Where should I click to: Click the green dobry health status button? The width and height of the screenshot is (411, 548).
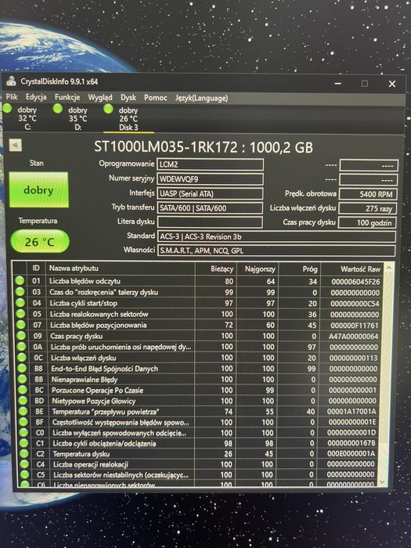tap(38, 189)
